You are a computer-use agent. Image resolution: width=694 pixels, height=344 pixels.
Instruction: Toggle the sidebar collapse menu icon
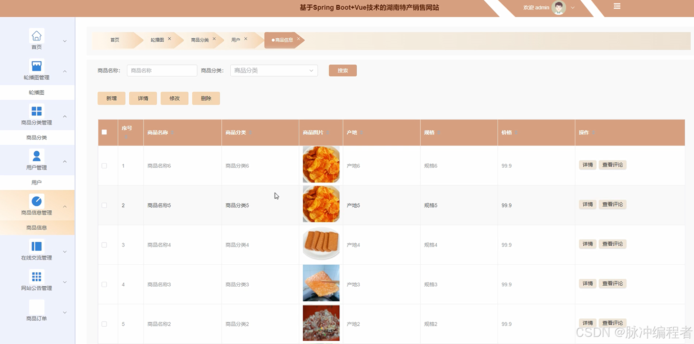pyautogui.click(x=617, y=6)
